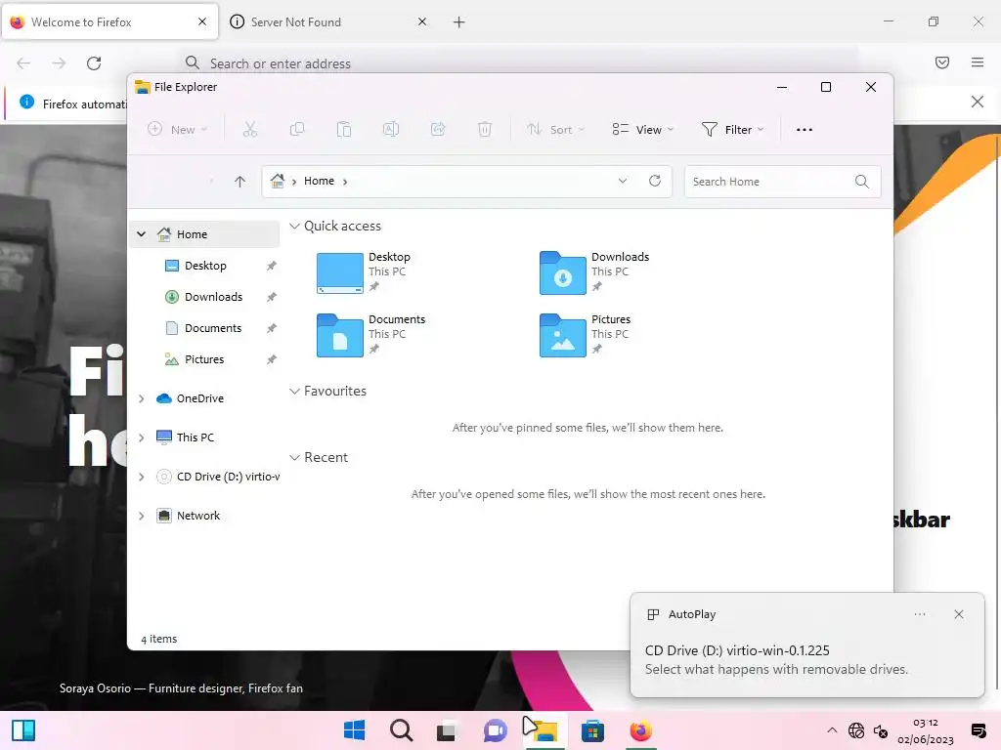Screen dimensions: 1001x750
Task: Switch to the Server Not Found tab
Action: tap(328, 21)
